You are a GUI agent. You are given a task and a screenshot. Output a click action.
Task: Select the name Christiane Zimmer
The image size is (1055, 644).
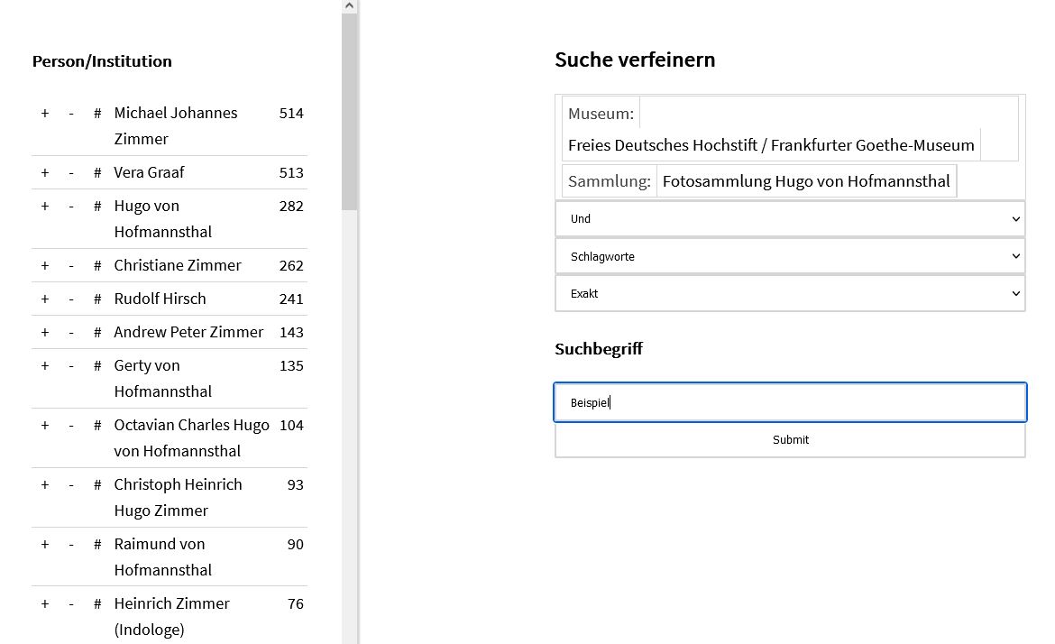(178, 266)
